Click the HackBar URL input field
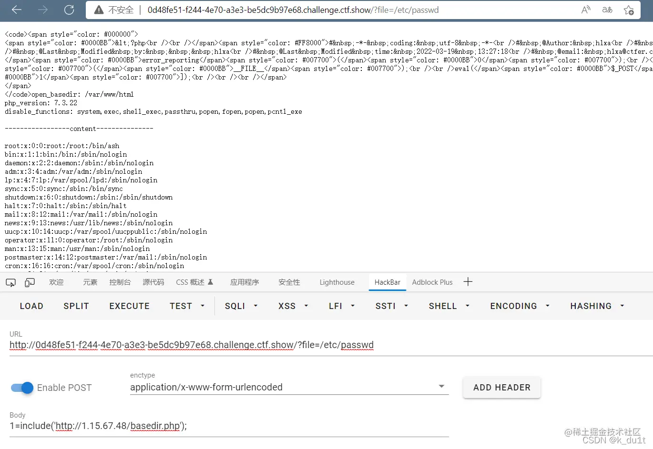This screenshot has width=653, height=449. click(331, 345)
